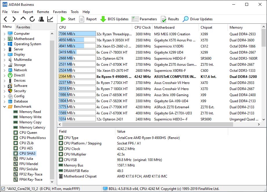Open BIOS Updates with green arrow
Viewport: 267px width, 192px height.
tap(114, 19)
